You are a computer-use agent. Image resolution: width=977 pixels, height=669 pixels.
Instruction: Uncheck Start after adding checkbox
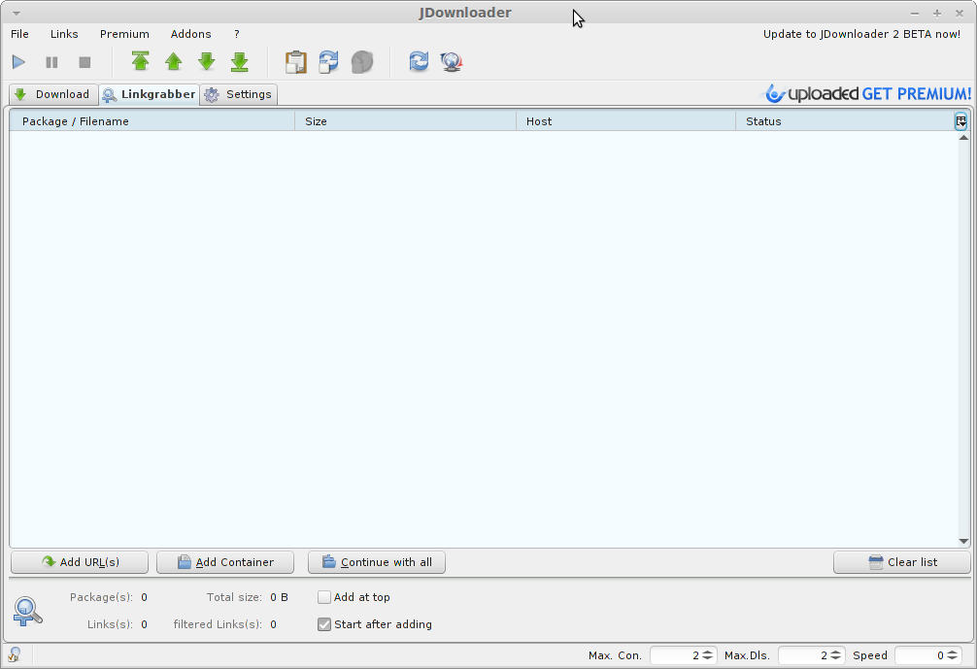(x=324, y=624)
